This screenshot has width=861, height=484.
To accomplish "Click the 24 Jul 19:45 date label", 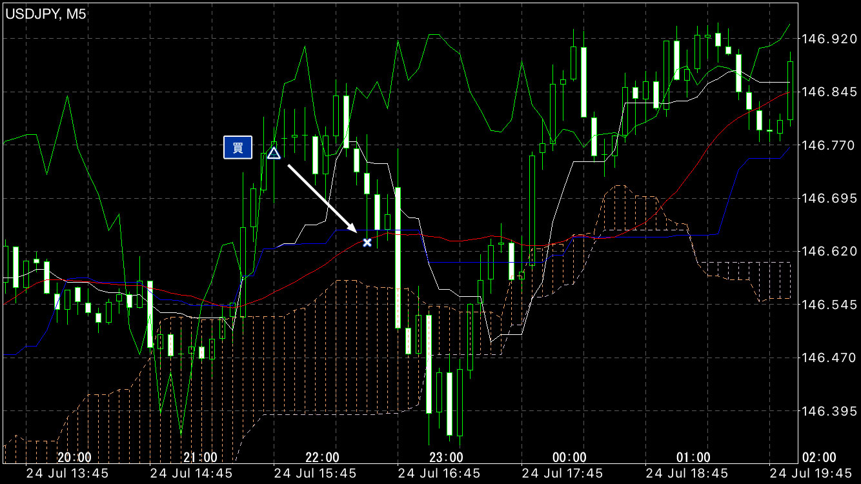I will pyautogui.click(x=811, y=474).
